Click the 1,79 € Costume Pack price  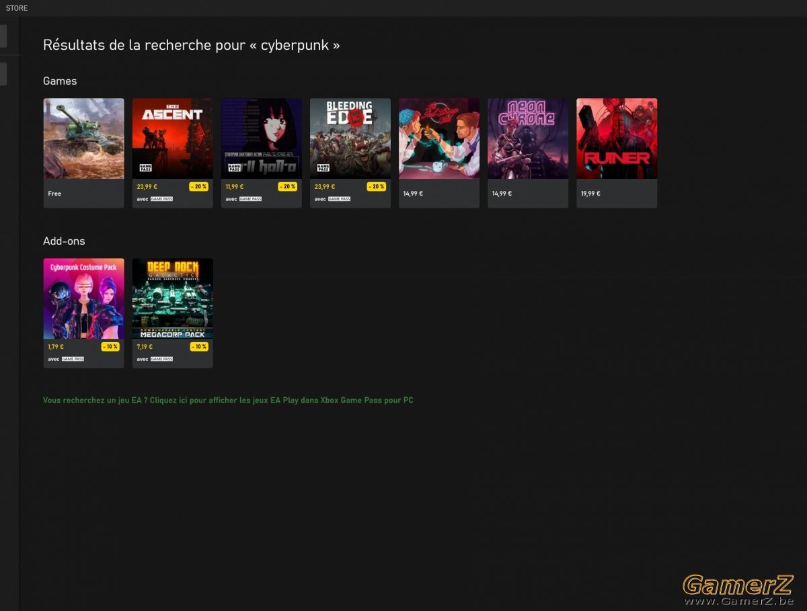56,347
